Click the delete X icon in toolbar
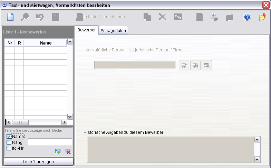 click(163, 17)
